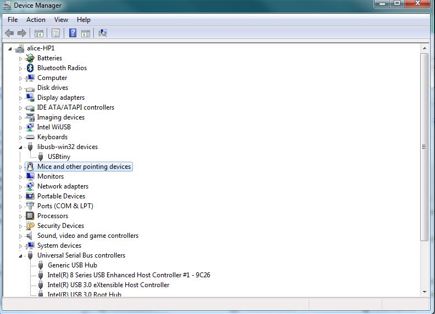Select Ports (COM & LPT) category

point(65,206)
